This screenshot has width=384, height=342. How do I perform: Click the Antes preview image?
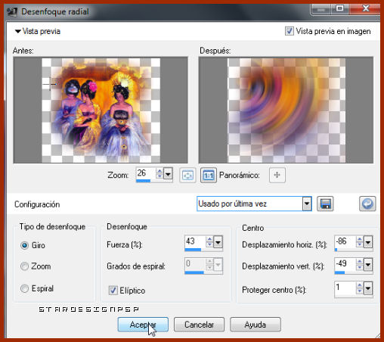[x=101, y=110]
